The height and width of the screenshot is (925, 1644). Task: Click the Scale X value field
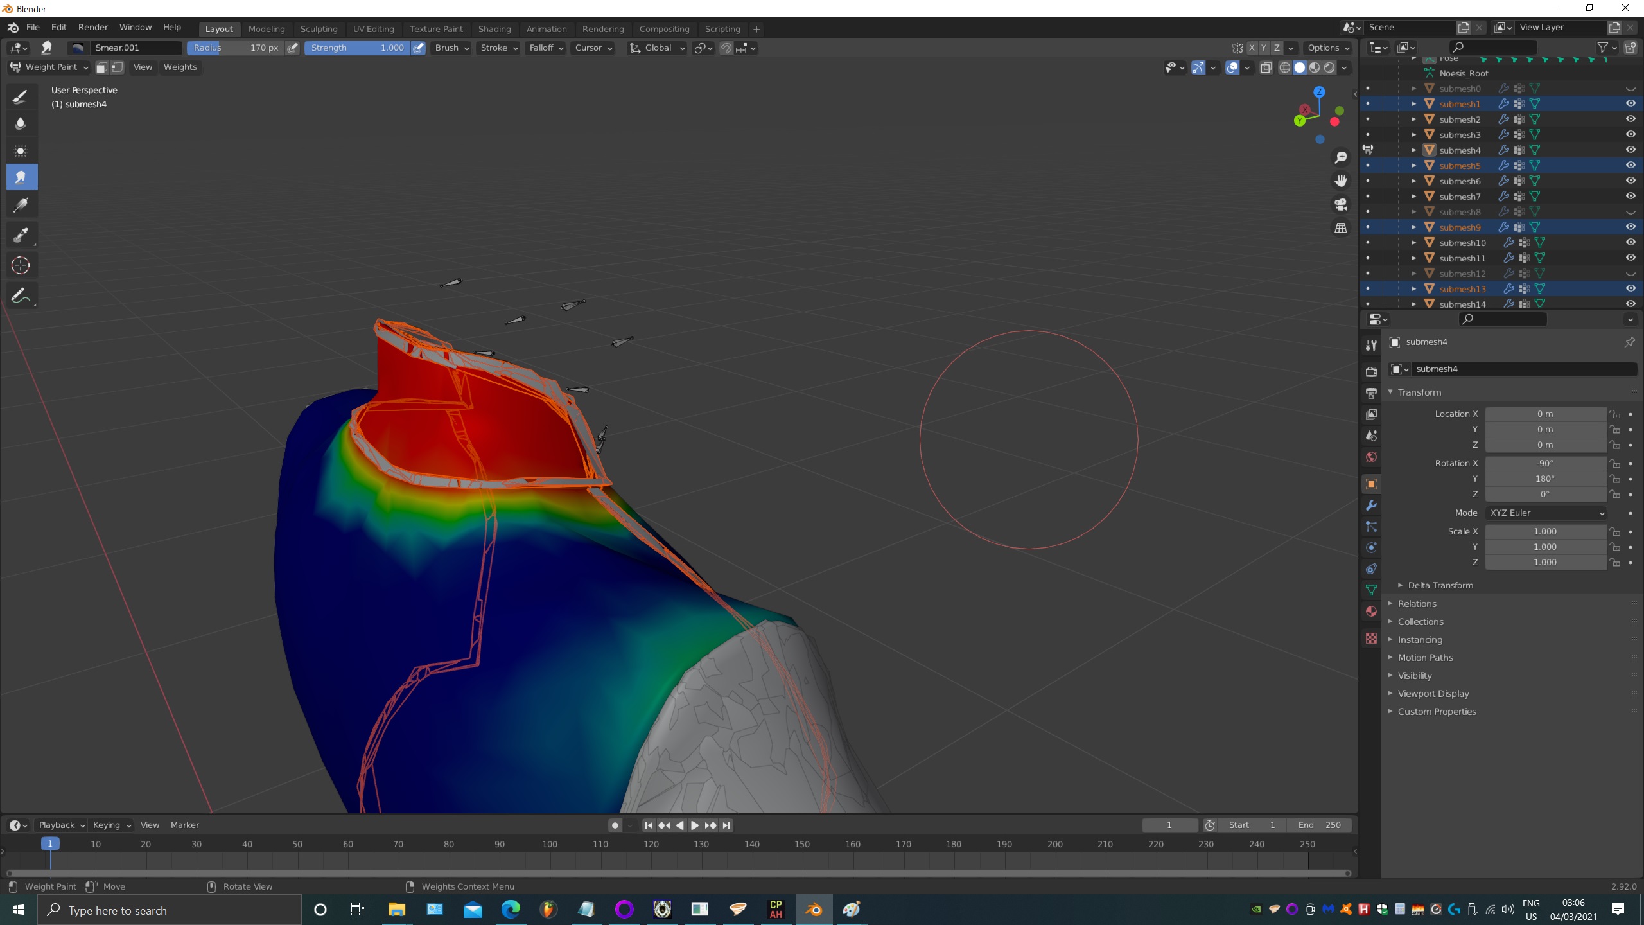(x=1545, y=531)
